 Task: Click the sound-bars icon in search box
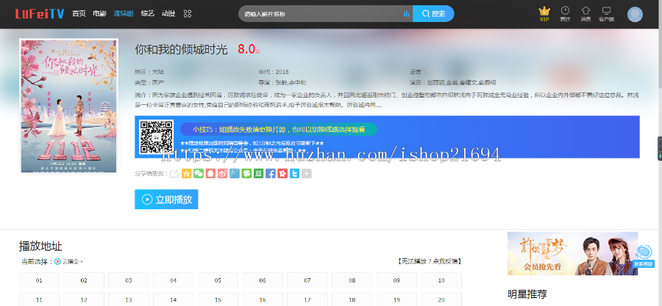(406, 14)
